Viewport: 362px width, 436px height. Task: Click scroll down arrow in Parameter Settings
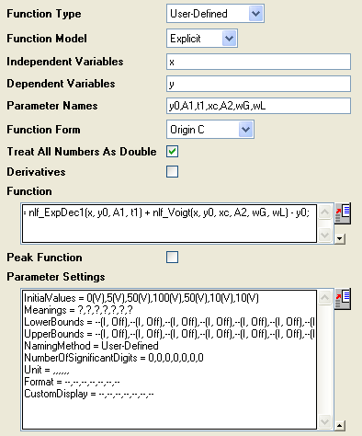tap(324, 422)
